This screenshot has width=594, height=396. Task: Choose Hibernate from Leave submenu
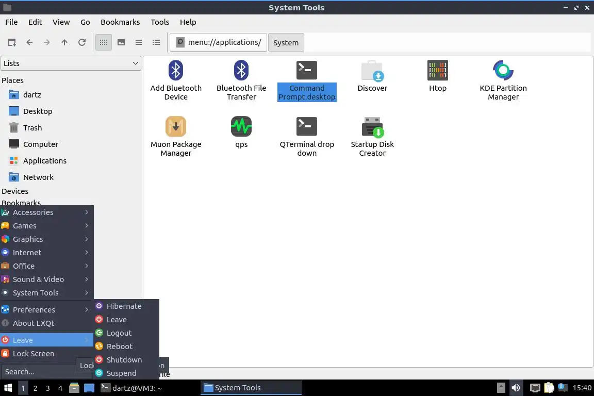[x=126, y=306]
